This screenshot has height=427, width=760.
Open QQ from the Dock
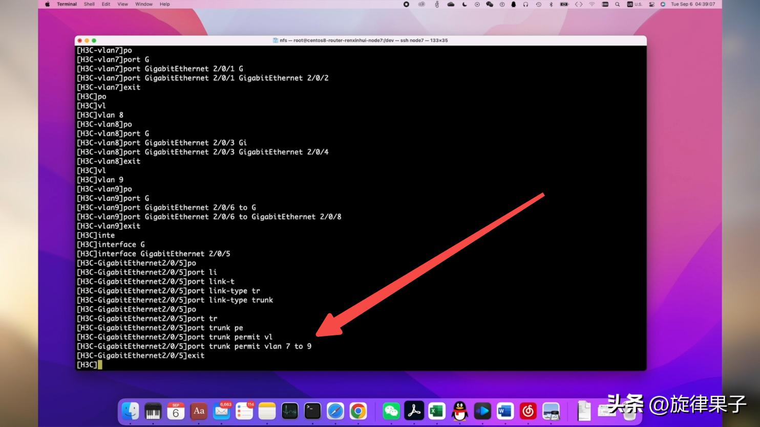(459, 411)
